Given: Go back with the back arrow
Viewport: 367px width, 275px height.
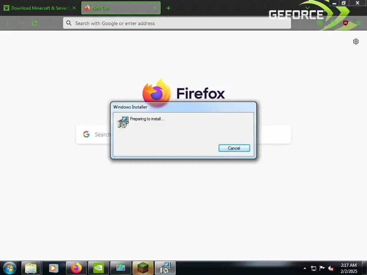Looking at the screenshot, I should coord(9,23).
